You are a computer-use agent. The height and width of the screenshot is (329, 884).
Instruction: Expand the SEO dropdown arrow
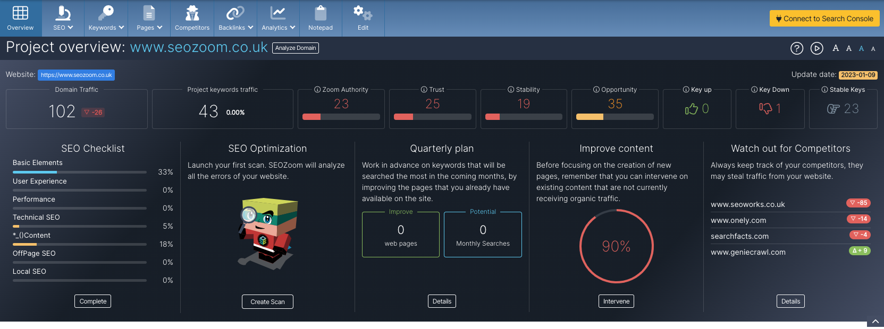pyautogui.click(x=70, y=28)
